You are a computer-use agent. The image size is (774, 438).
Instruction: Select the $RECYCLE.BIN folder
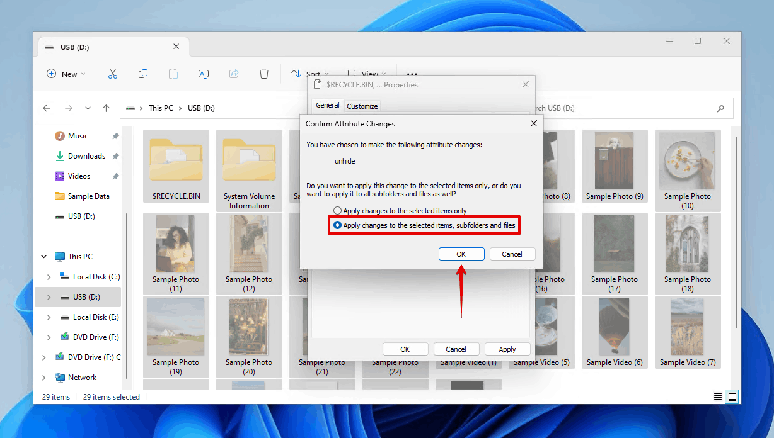176,166
